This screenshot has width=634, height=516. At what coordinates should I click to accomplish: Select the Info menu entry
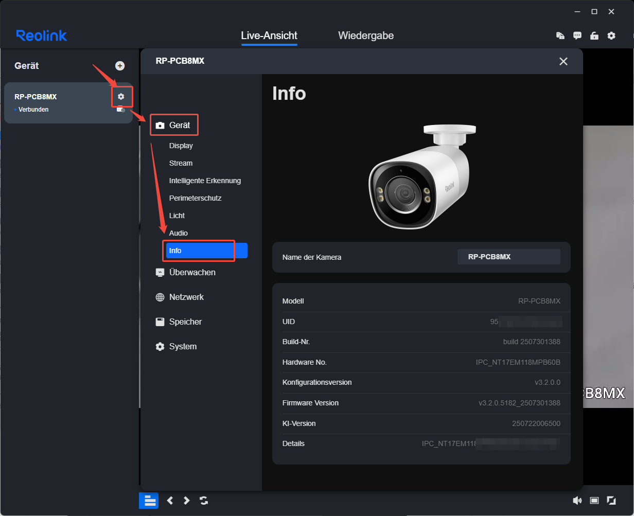207,251
